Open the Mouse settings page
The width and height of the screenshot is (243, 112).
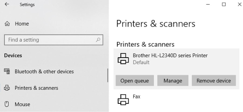(x=22, y=104)
